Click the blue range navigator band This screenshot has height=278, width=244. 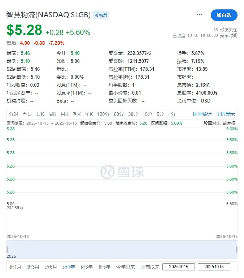coord(122,249)
